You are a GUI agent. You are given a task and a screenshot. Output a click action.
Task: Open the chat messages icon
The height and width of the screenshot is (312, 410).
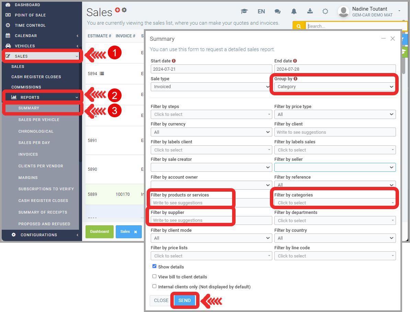point(277,11)
